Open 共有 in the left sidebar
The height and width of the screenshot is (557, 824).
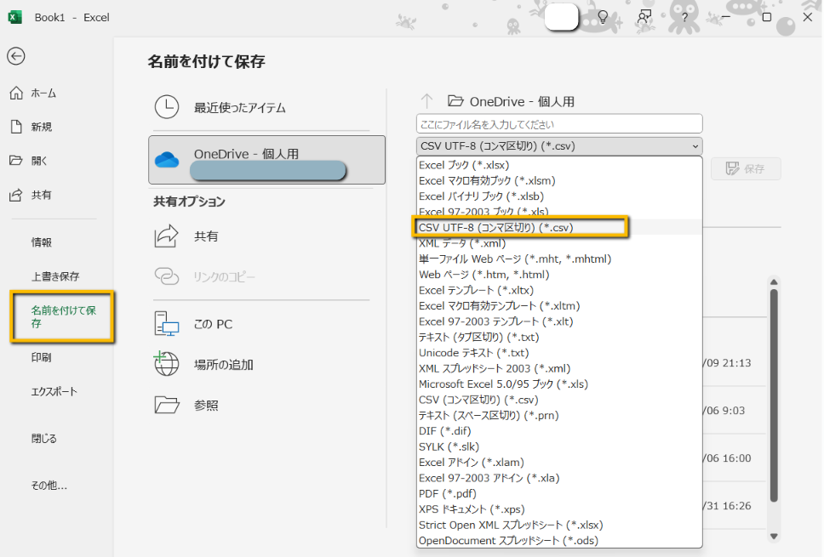pos(41,196)
